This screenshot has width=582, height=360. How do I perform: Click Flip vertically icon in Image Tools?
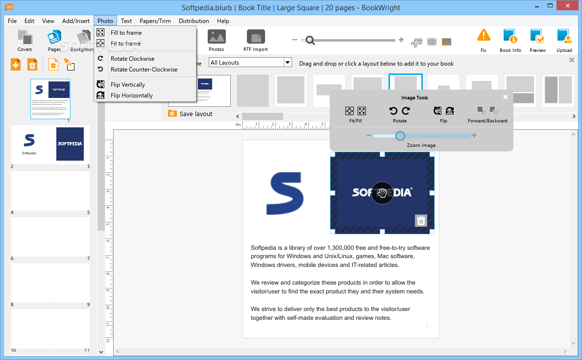[x=437, y=111]
